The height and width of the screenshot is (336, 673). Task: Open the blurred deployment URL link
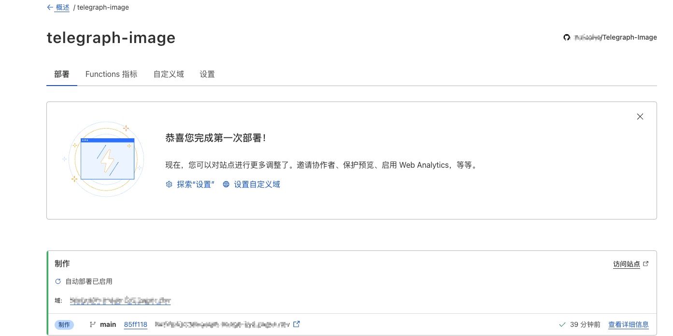(222, 324)
